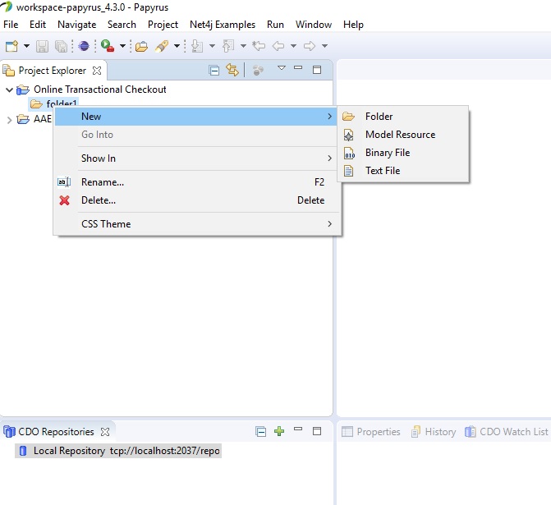This screenshot has height=505, width=551.
Task: Open the File menu
Action: coord(11,25)
